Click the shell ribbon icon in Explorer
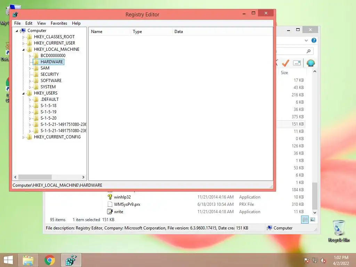This screenshot has width=356, height=267. 310,63
